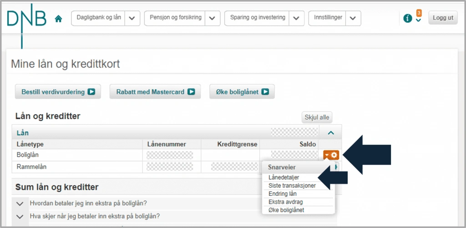Expand the Sparing og investering dropdown arrow
This screenshot has height=228, width=466.
296,18
